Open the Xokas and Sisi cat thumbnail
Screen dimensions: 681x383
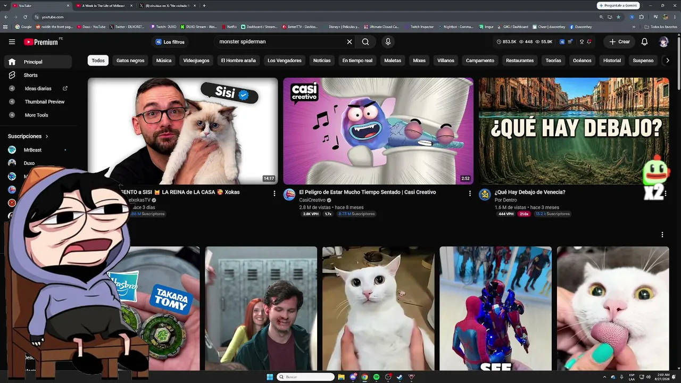(x=182, y=131)
